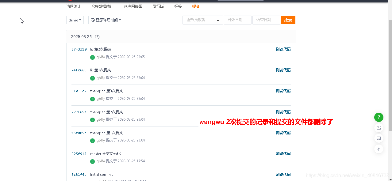Open commit message master 分支初始化
The height and width of the screenshot is (181, 392).
point(106,154)
